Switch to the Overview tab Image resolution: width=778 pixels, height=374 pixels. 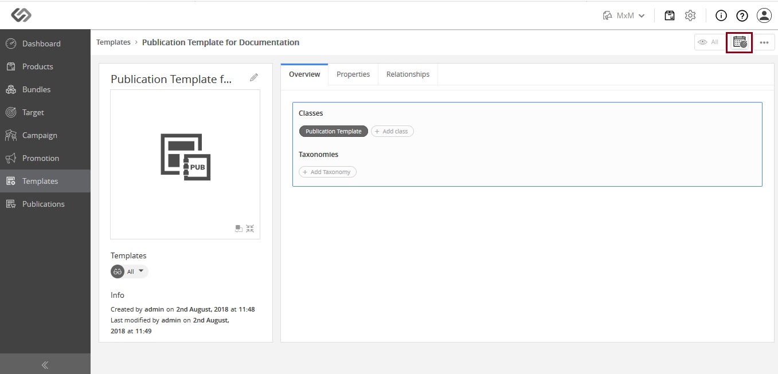(304, 74)
